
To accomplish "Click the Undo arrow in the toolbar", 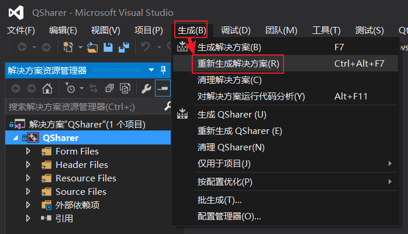I will point(146,47).
